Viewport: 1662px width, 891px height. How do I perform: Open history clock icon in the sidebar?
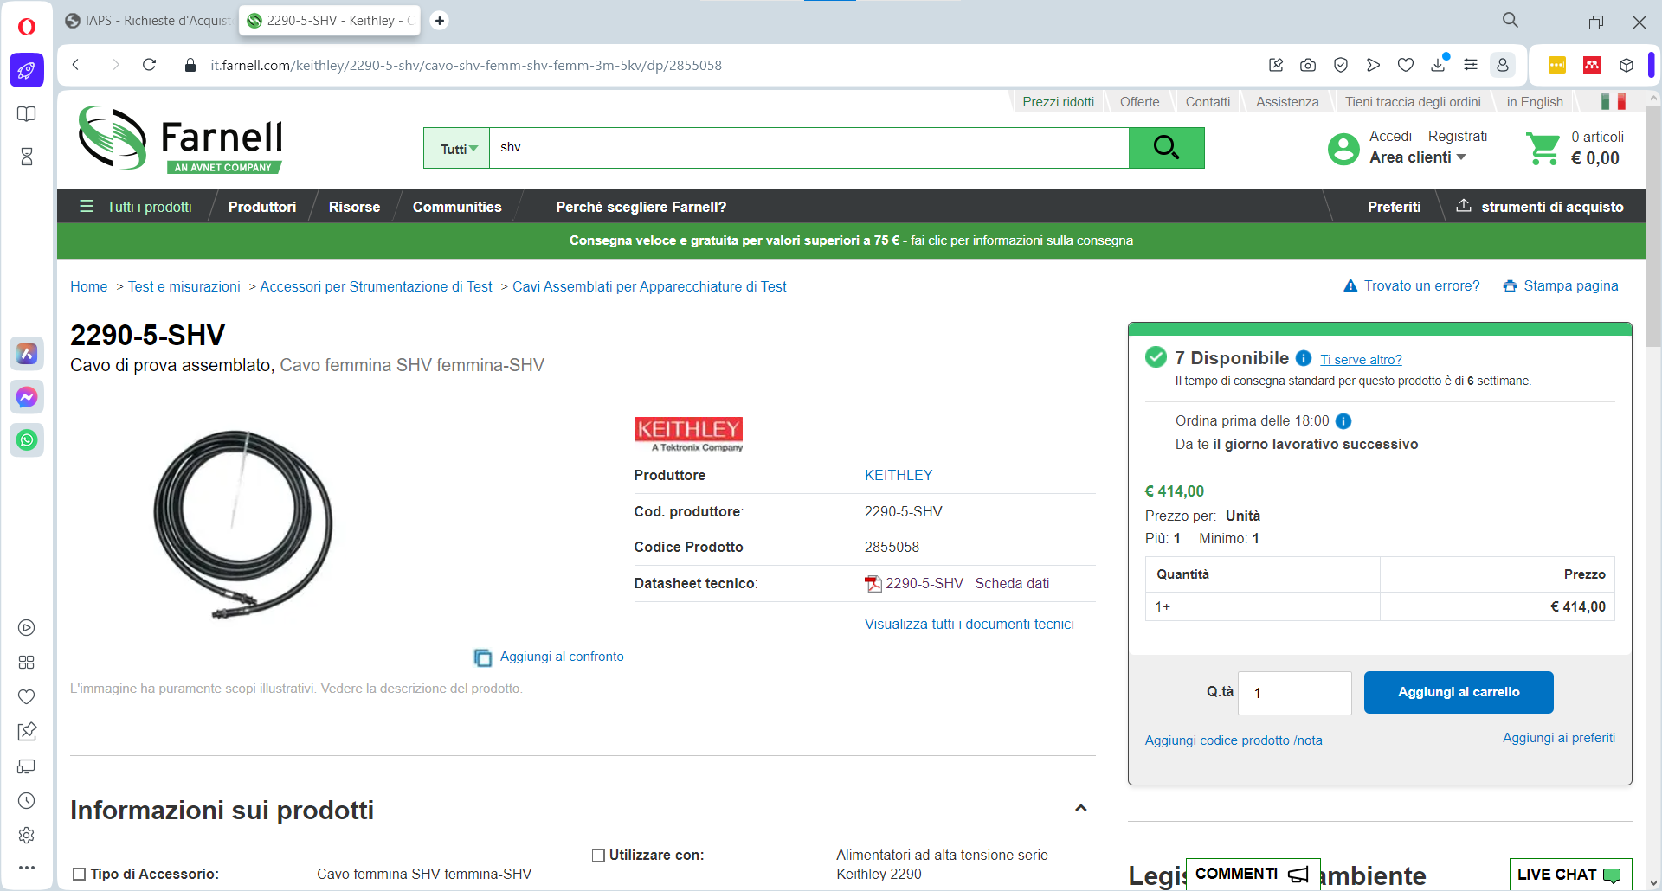point(27,800)
